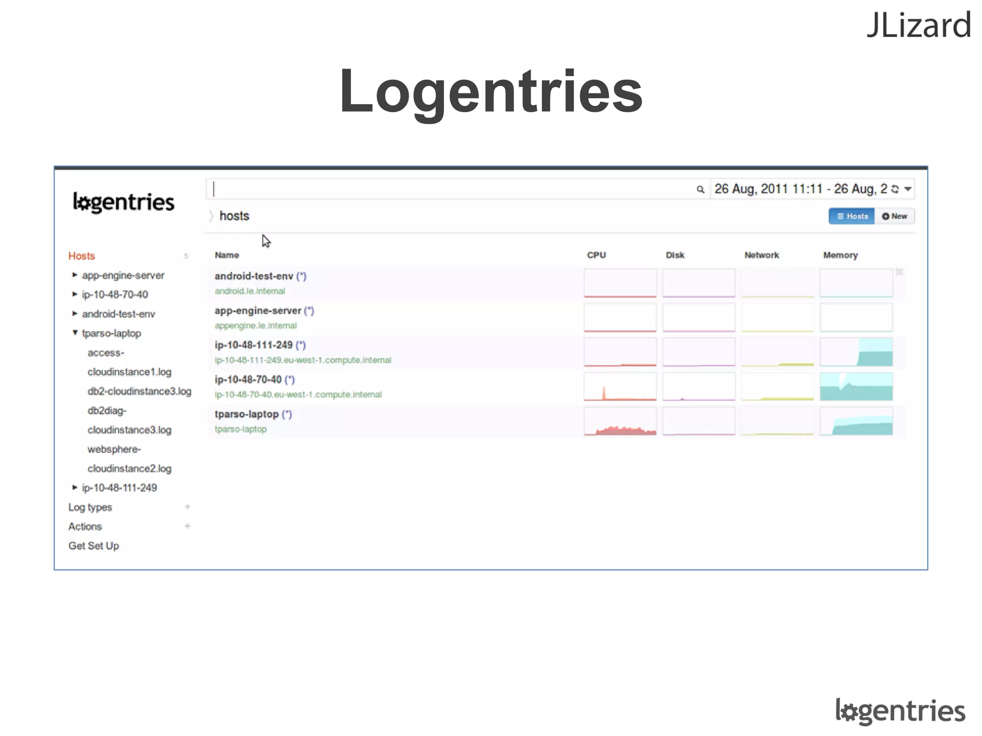This screenshot has width=982, height=736.
Task: Open ip-10-48-111-249 host link in table
Action: click(254, 345)
